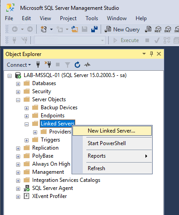Click the Disconnect icon in Object Explorer
Screen dimensions: 179x215
coord(48,64)
